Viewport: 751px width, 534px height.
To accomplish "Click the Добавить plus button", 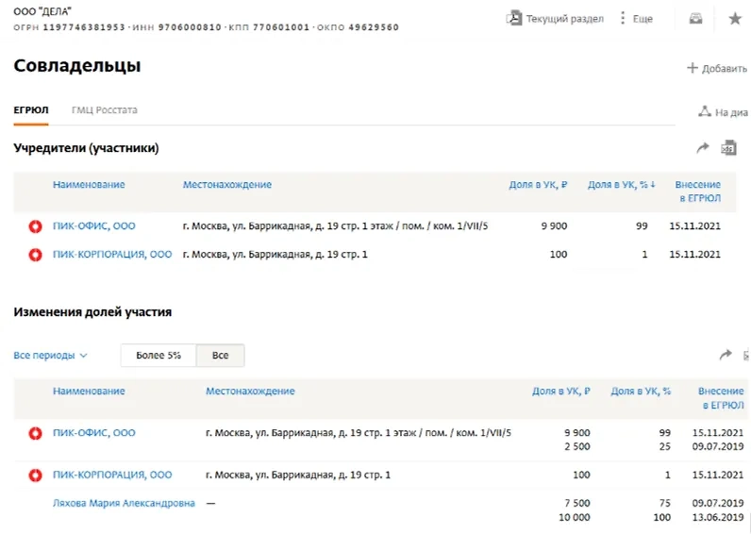I will [716, 68].
